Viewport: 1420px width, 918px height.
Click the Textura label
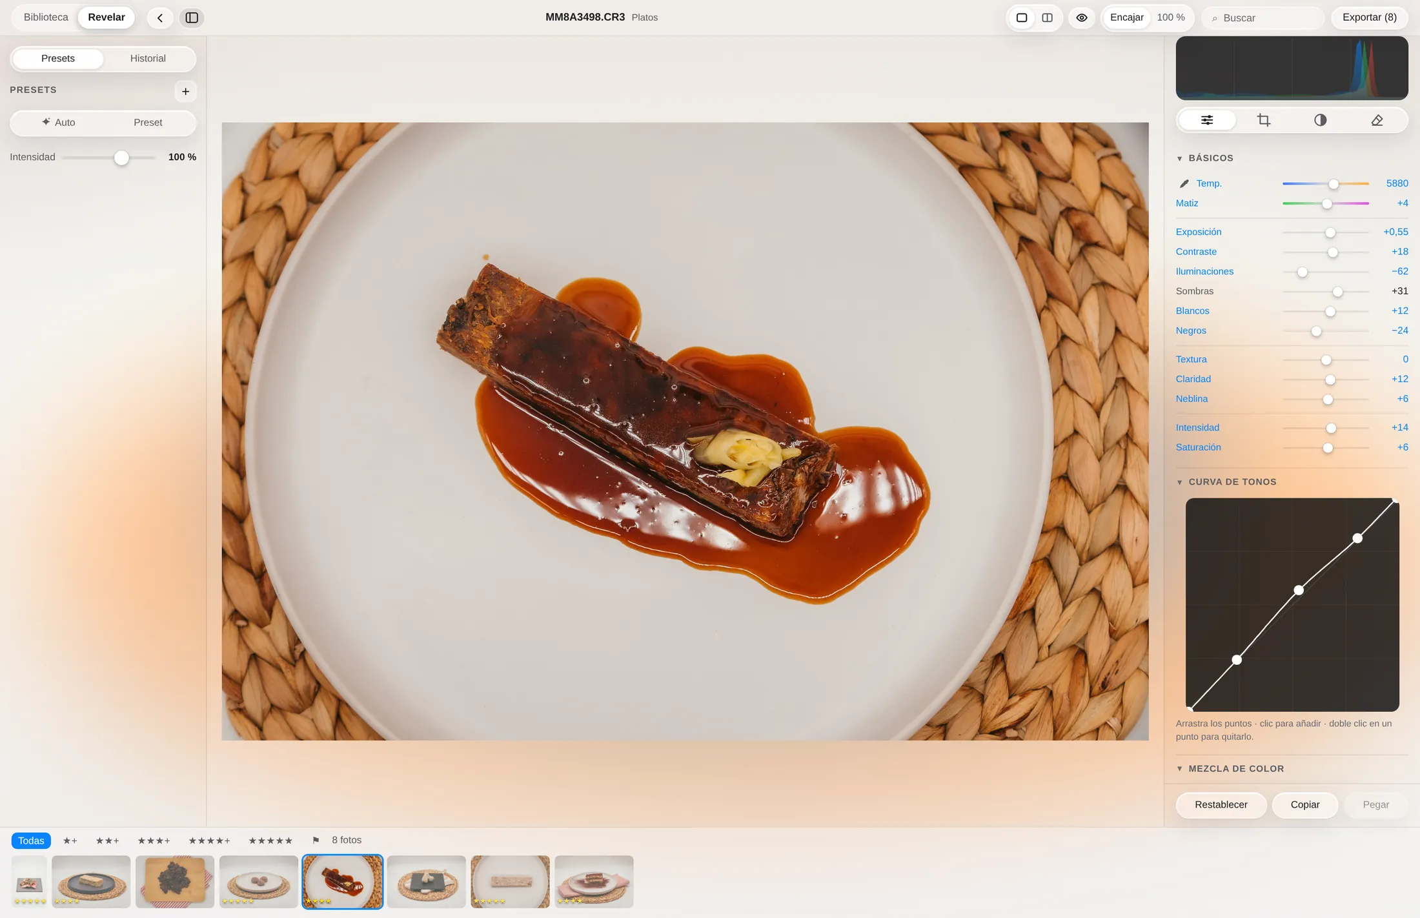tap(1191, 360)
